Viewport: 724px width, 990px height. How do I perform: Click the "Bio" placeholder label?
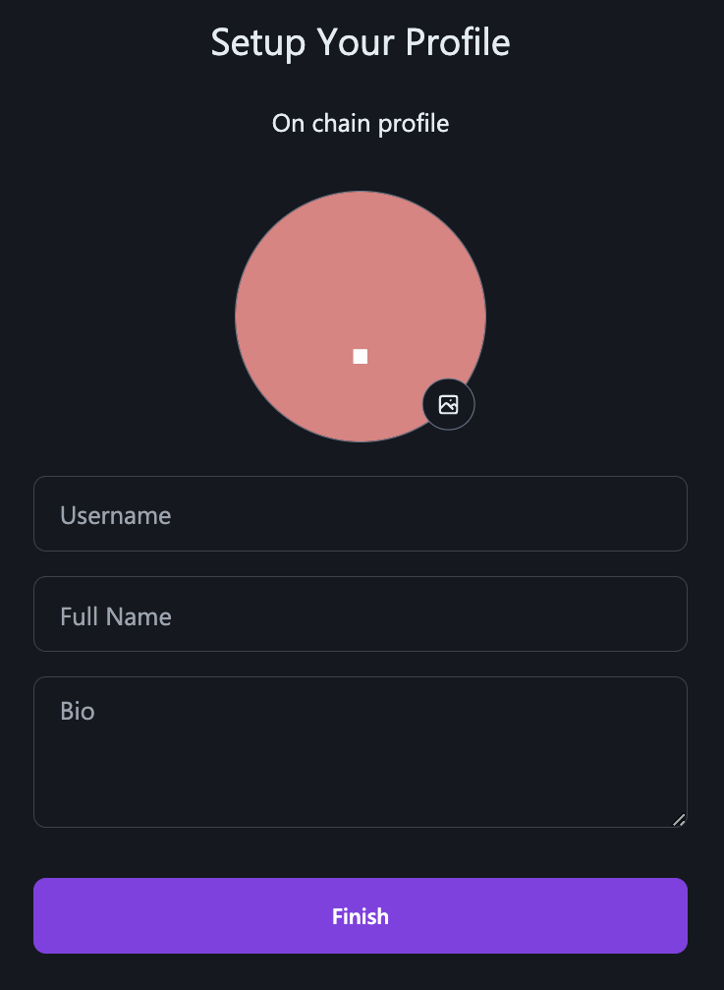[x=78, y=712]
